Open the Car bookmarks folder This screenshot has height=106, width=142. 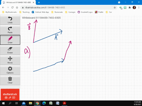109,12
